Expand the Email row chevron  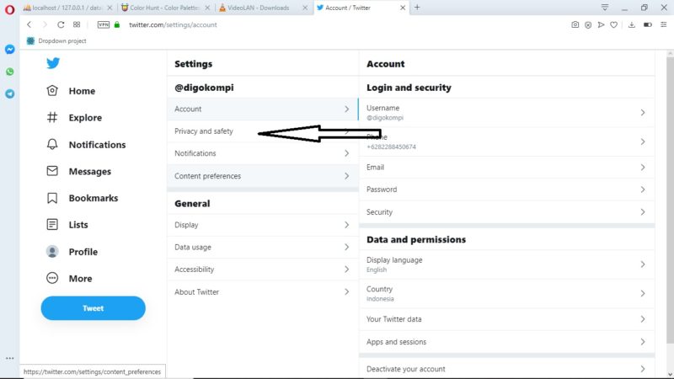(643, 167)
